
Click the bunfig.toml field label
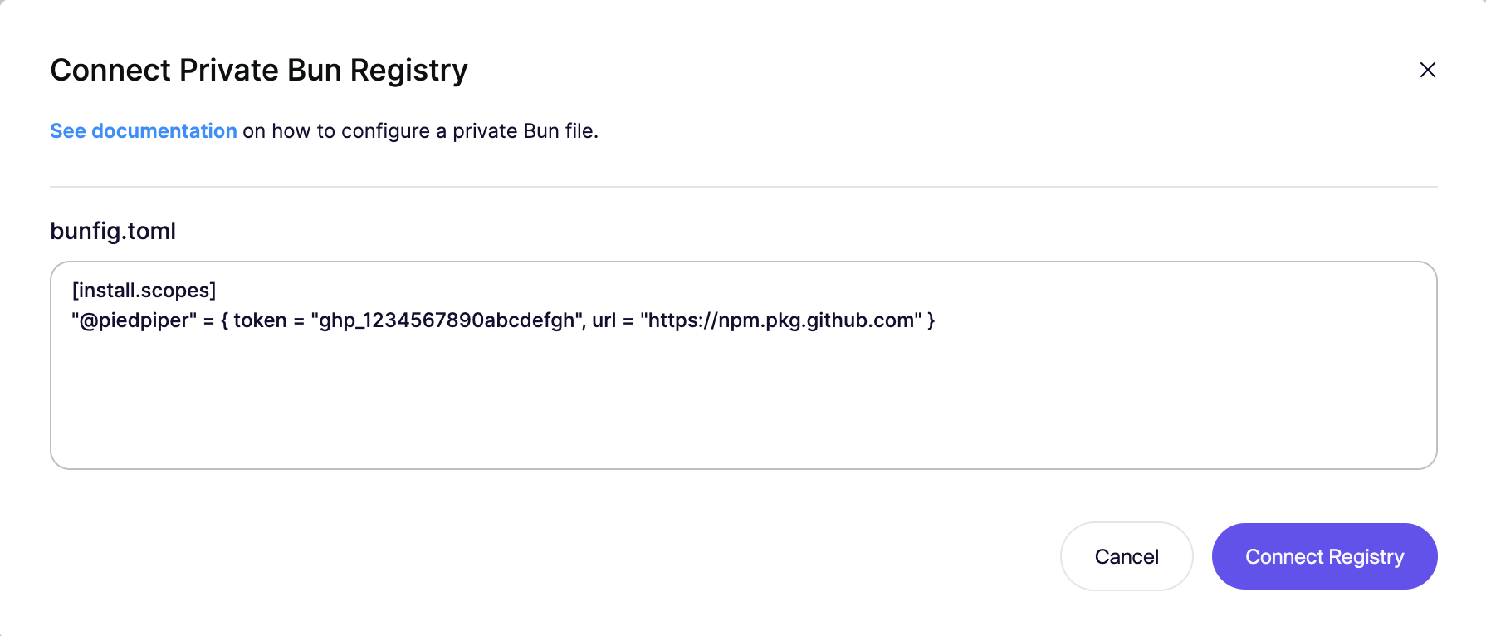pos(113,231)
